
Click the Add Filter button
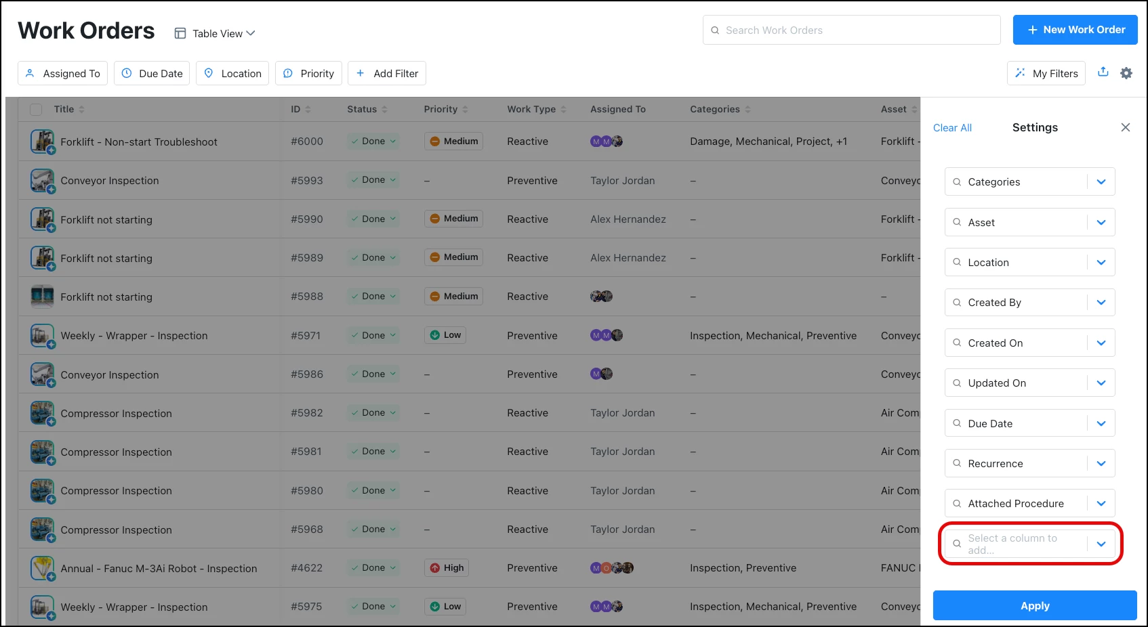[x=387, y=73]
